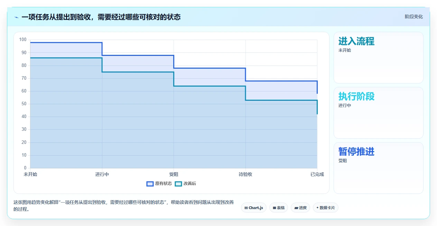
Task: Click the 50 y-axis value
Action: point(24,104)
